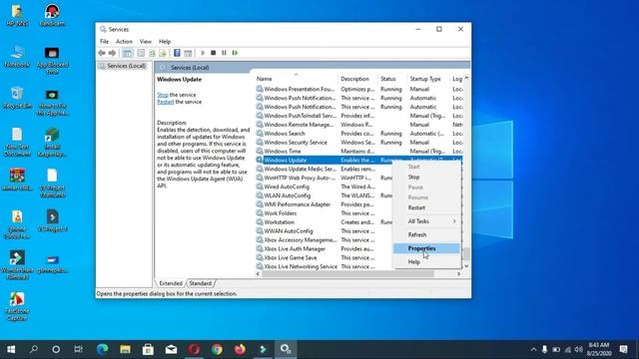This screenshot has height=359, width=639.
Task: Click the Refresh toolbar icon
Action: pyautogui.click(x=152, y=53)
